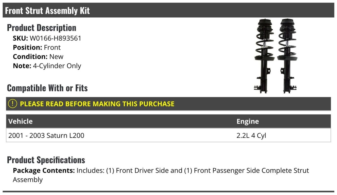Click the Condition: New line
The image size is (337, 195).
click(38, 57)
